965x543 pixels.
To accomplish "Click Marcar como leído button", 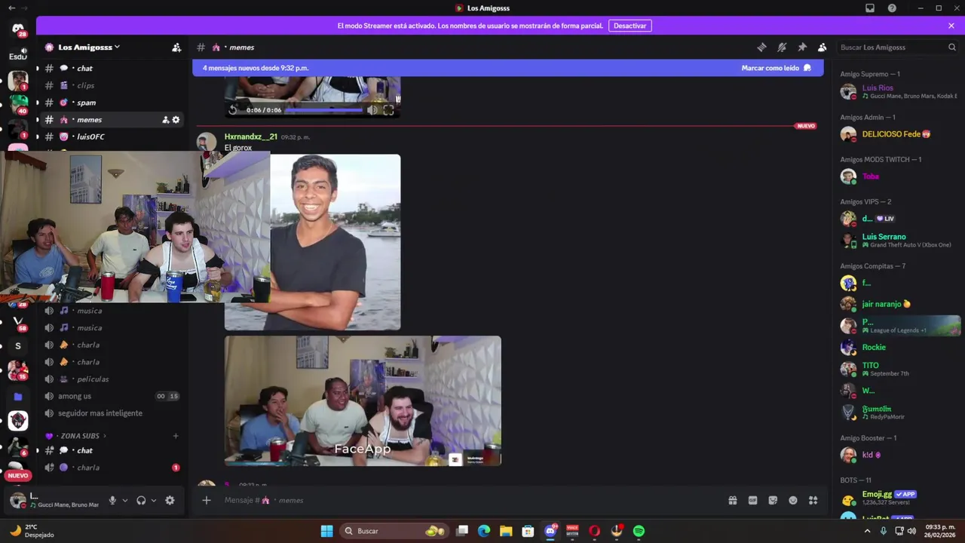I will [776, 68].
